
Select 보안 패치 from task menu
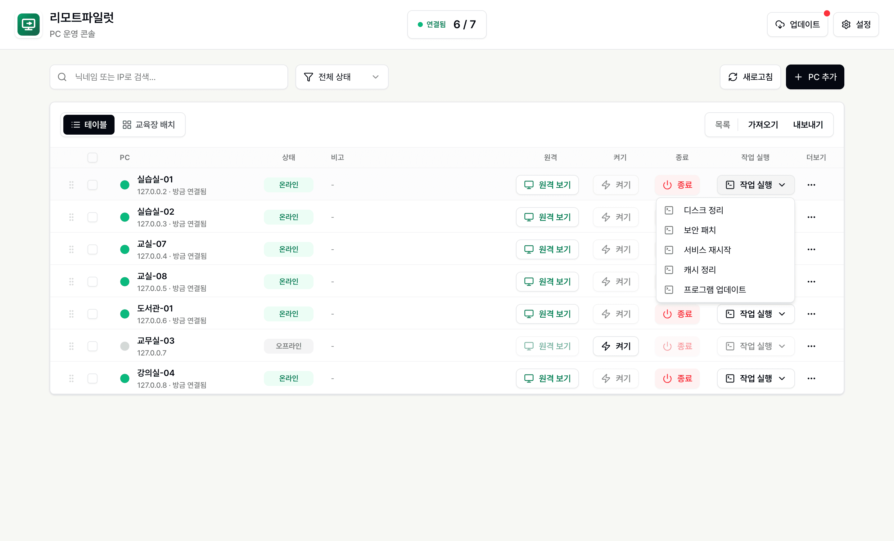(x=725, y=230)
